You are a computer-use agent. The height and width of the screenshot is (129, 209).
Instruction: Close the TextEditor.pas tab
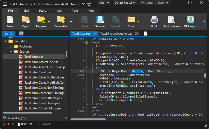95,34
